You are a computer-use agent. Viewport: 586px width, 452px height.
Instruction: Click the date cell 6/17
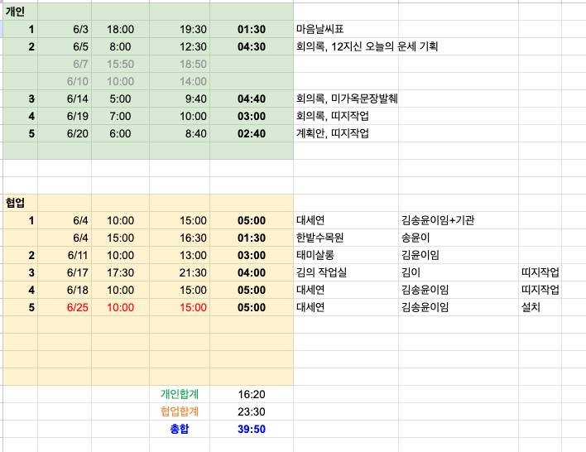[65, 272]
